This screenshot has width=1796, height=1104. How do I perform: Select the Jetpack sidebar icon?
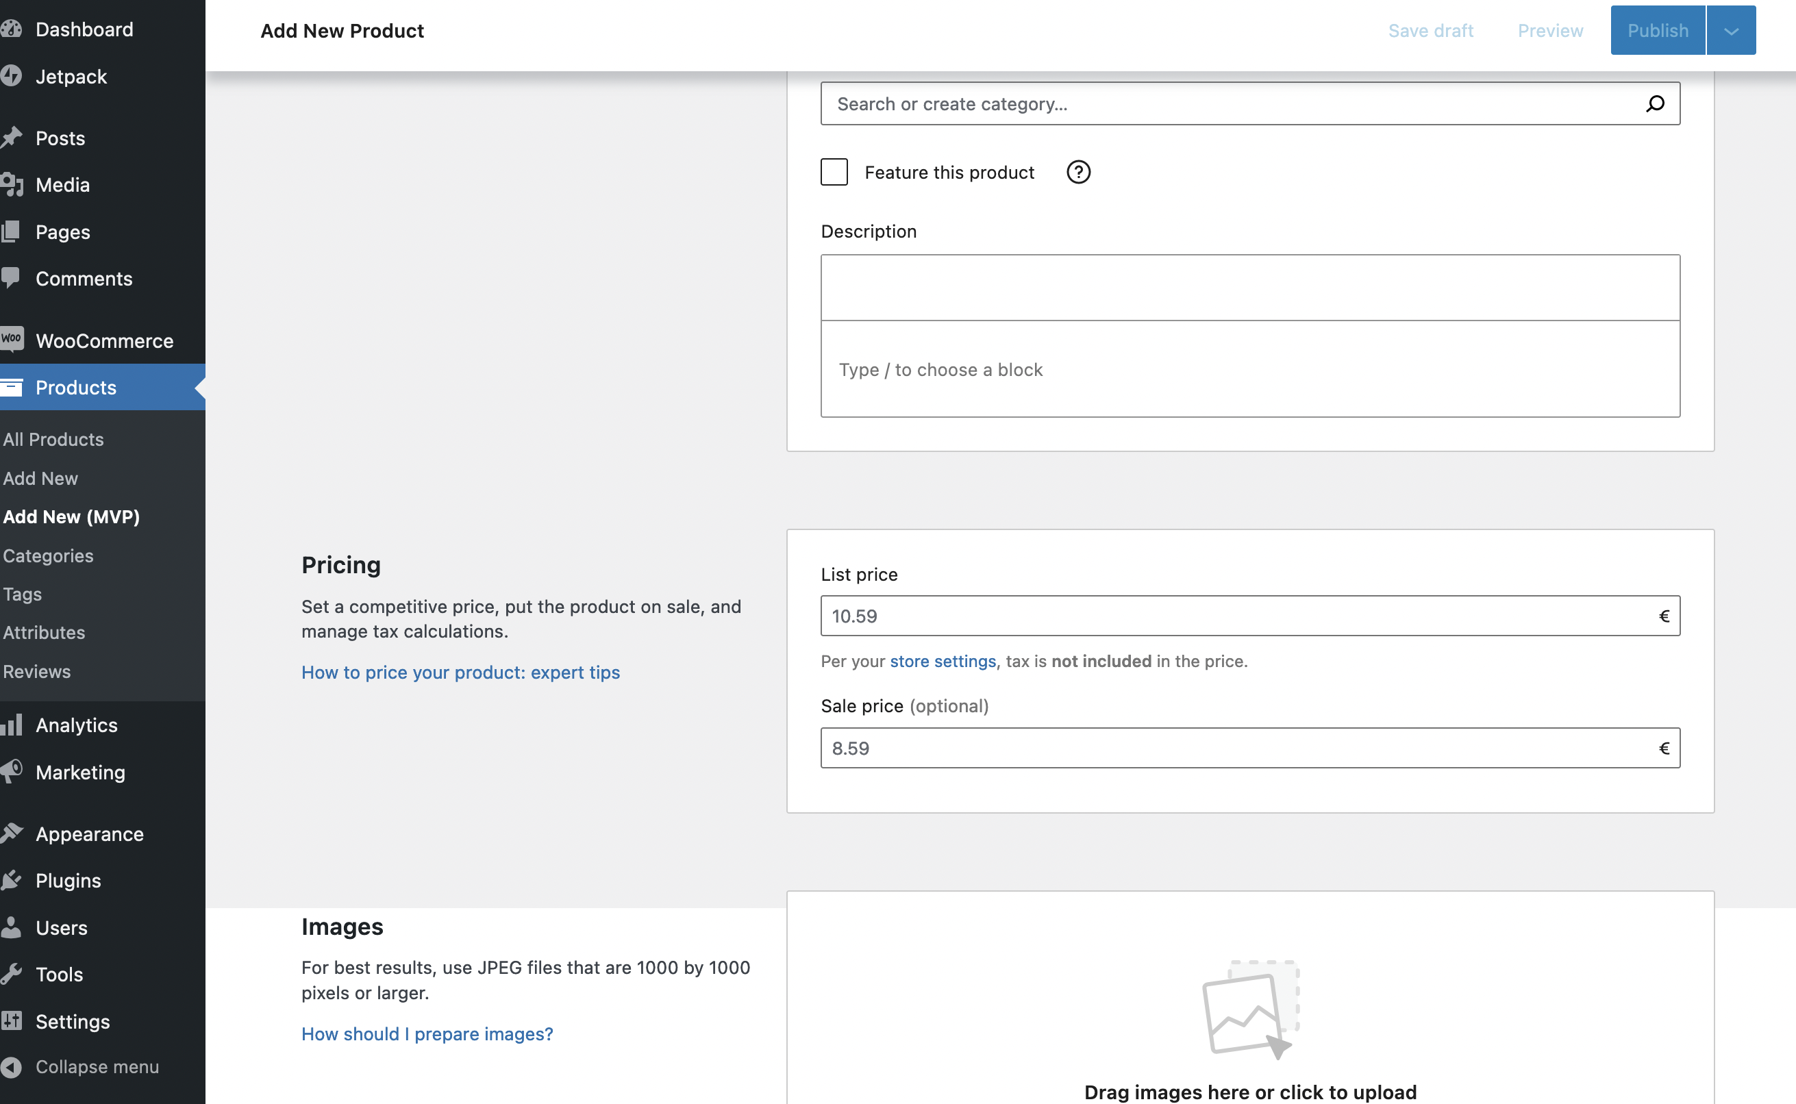point(12,76)
